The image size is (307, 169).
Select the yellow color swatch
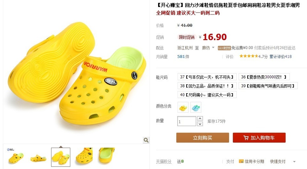(183, 107)
